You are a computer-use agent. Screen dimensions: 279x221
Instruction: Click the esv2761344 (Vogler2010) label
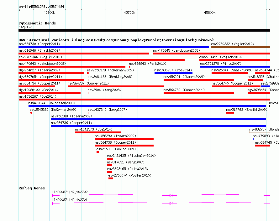[40, 57]
